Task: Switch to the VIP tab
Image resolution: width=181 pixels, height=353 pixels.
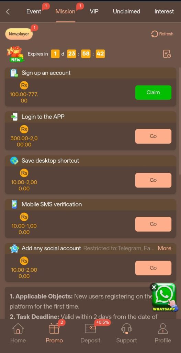Action: click(94, 11)
